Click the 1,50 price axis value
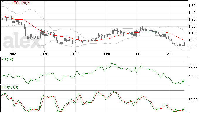The image size is (202, 113). [x=192, y=6]
